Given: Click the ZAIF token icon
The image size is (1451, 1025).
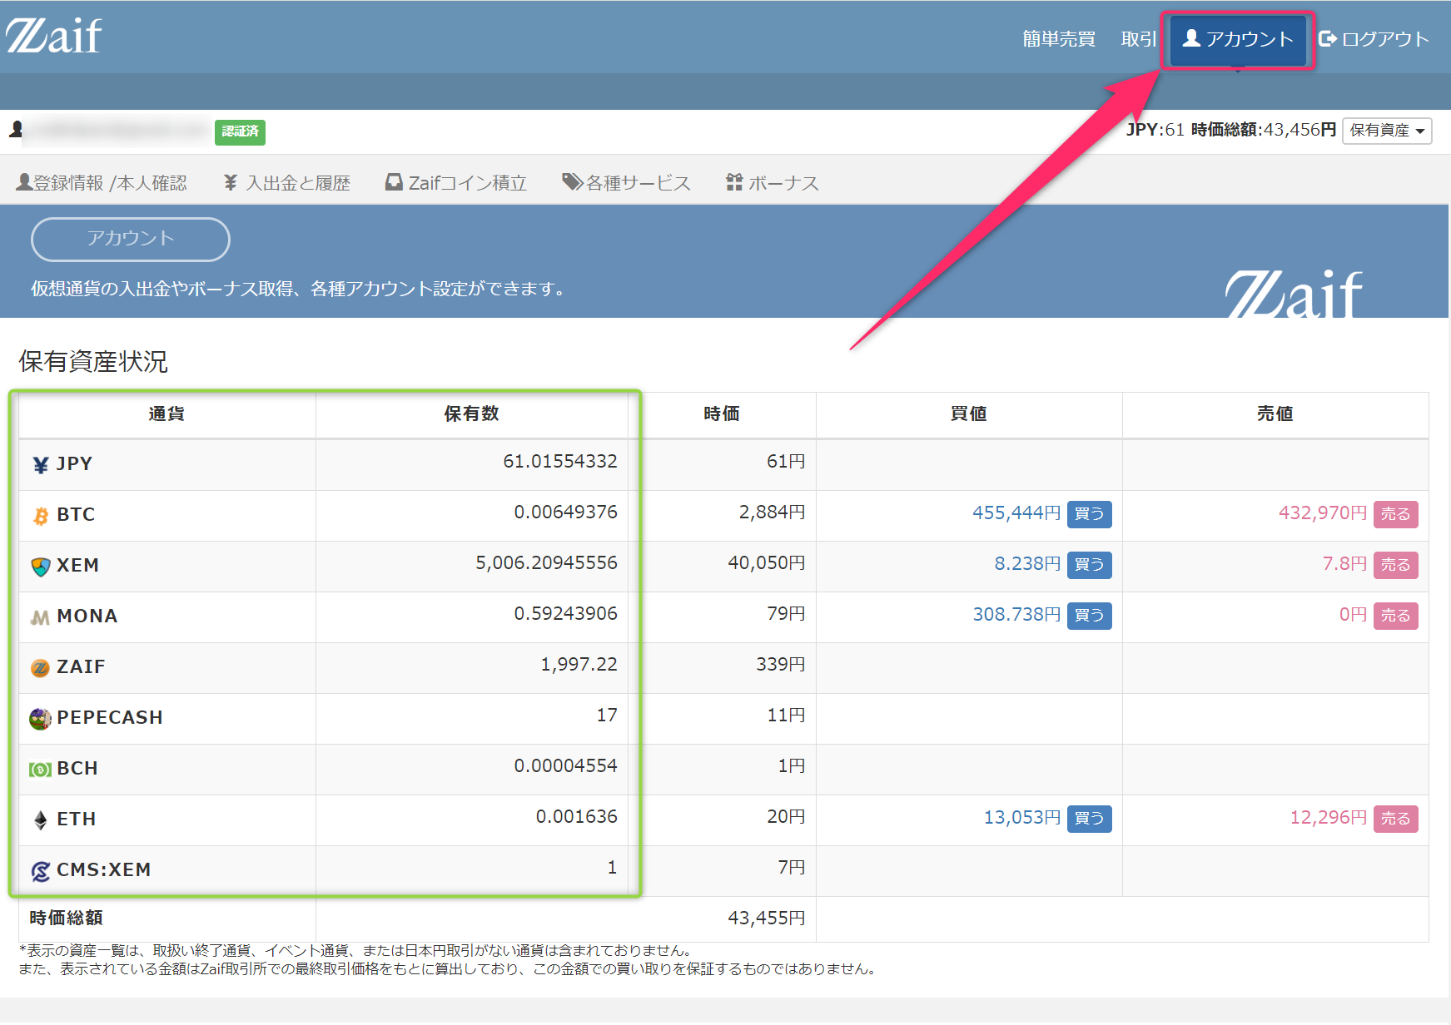Looking at the screenshot, I should pos(41,668).
